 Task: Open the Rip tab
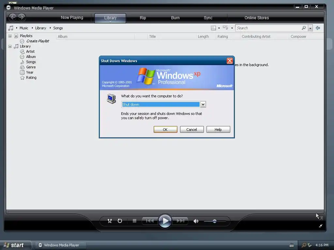pyautogui.click(x=143, y=18)
